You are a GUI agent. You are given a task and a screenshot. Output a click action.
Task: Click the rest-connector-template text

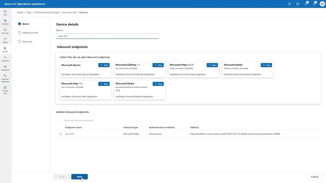tap(72, 87)
